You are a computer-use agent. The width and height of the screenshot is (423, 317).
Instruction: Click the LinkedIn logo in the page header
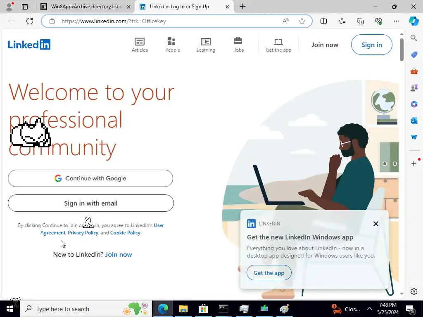(x=29, y=45)
